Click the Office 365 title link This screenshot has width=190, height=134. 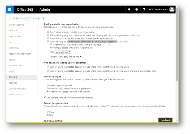pos(25,10)
